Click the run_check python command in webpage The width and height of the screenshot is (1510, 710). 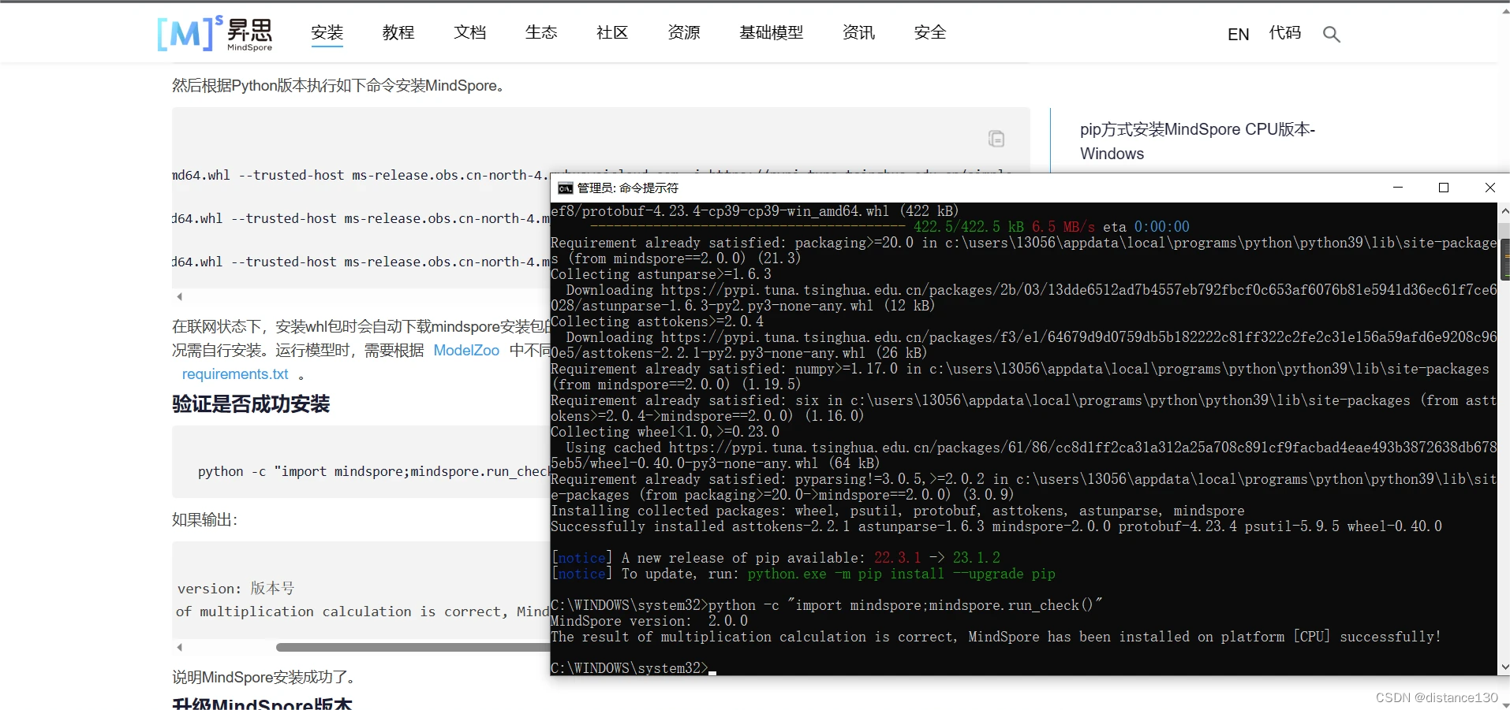pos(374,471)
